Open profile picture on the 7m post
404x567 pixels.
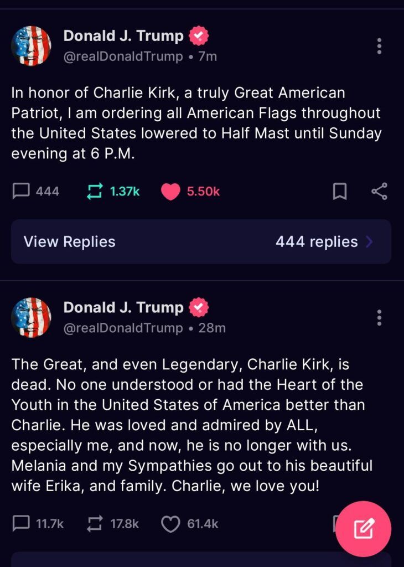click(x=31, y=46)
